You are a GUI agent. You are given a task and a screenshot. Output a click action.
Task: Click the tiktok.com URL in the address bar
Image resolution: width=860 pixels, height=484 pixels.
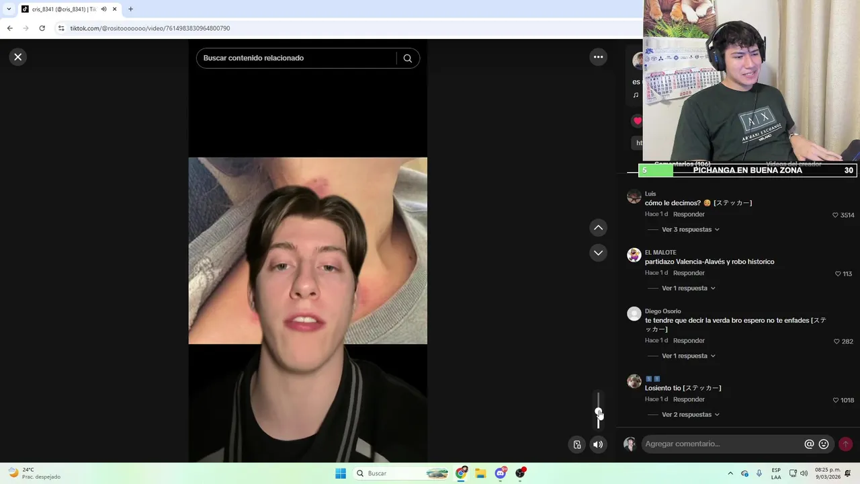tap(150, 28)
